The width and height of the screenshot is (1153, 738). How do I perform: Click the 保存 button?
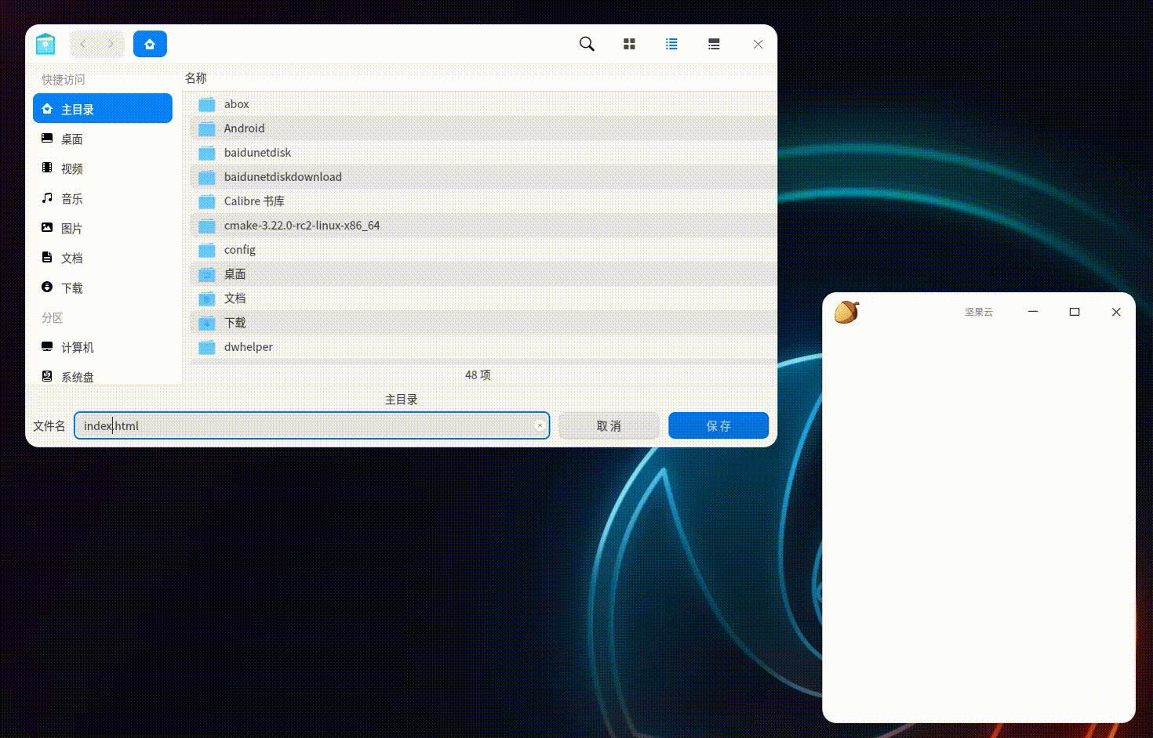point(718,425)
